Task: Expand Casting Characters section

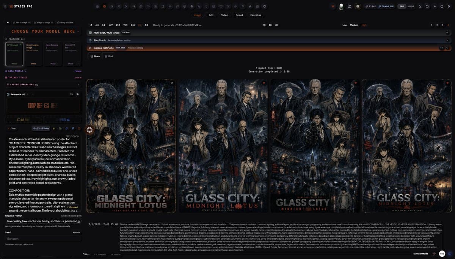Action: (44, 85)
